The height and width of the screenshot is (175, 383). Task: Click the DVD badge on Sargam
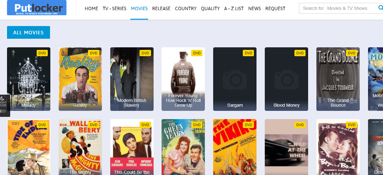[x=249, y=53]
